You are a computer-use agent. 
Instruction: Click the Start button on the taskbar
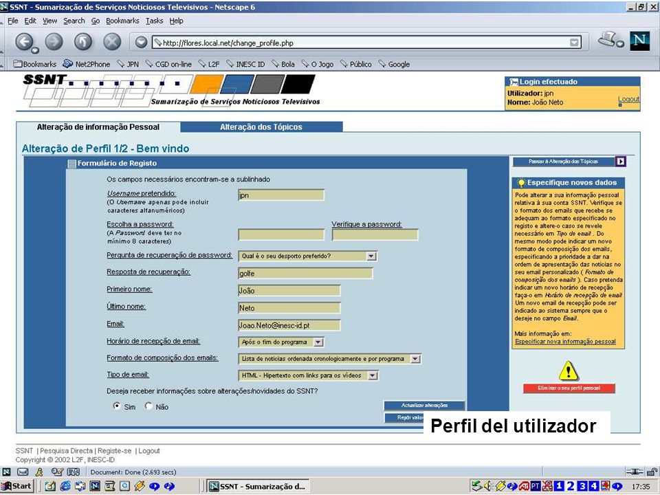point(16,486)
